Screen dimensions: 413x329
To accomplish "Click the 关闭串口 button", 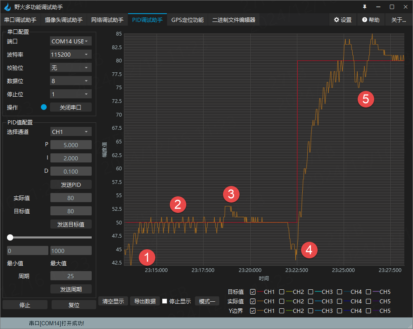I will (71, 107).
